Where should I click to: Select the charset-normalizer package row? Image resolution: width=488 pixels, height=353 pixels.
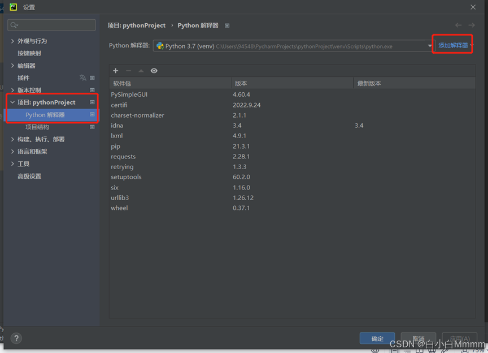point(292,115)
